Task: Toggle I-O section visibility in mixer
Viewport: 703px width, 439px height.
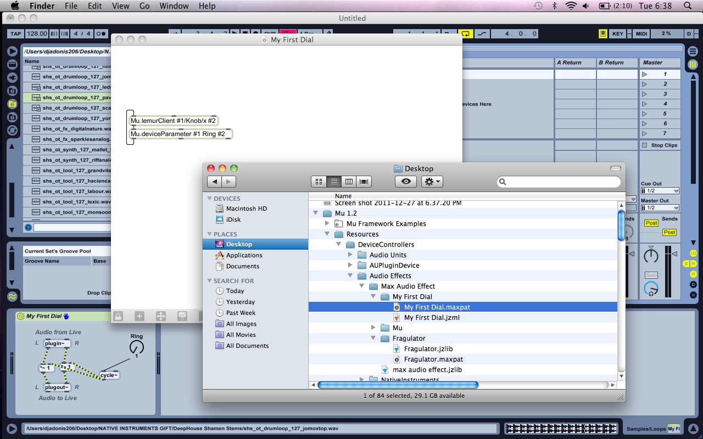Action: pyautogui.click(x=693, y=253)
